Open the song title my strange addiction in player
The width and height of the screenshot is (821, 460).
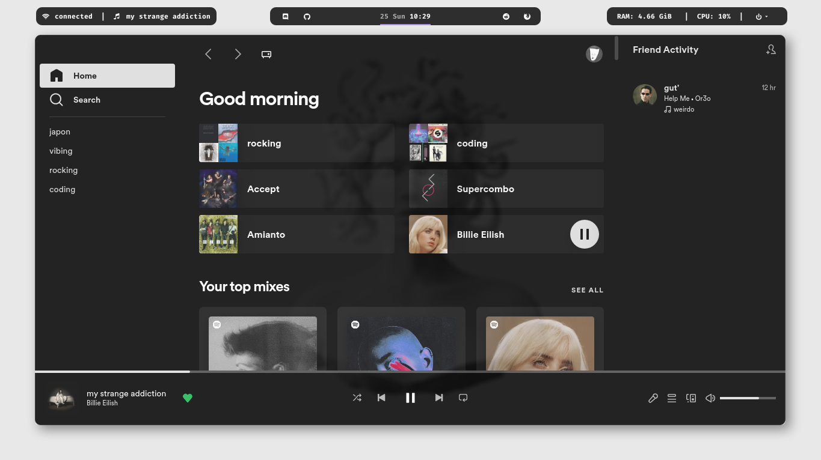click(126, 393)
